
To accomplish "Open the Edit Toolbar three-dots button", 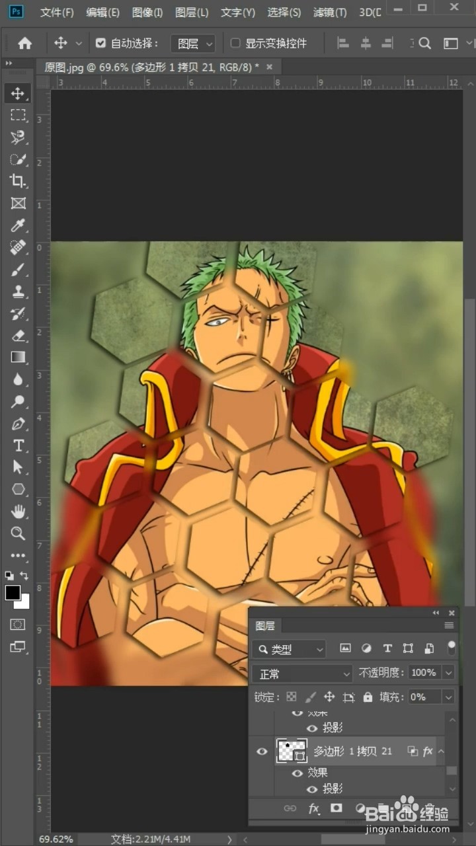I will [18, 556].
